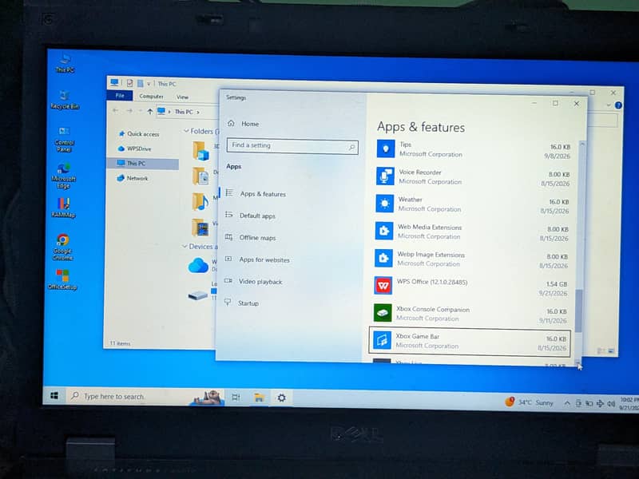The width and height of the screenshot is (639, 479).
Task: Select This PC in navigation pane
Action: (x=143, y=164)
